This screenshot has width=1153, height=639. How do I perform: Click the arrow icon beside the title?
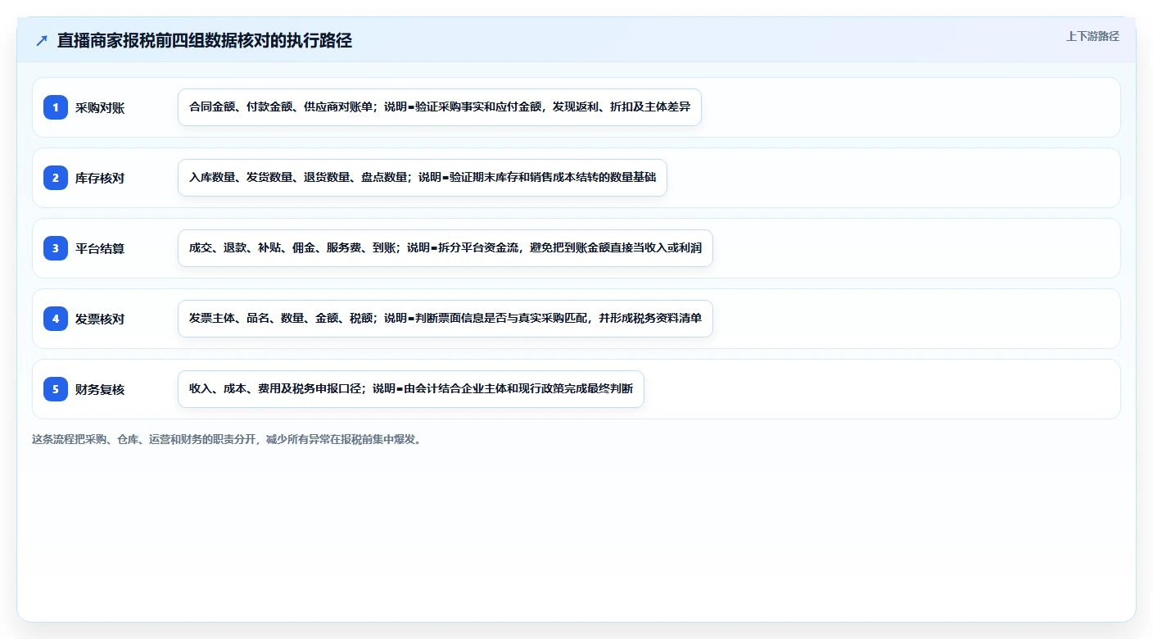click(42, 41)
